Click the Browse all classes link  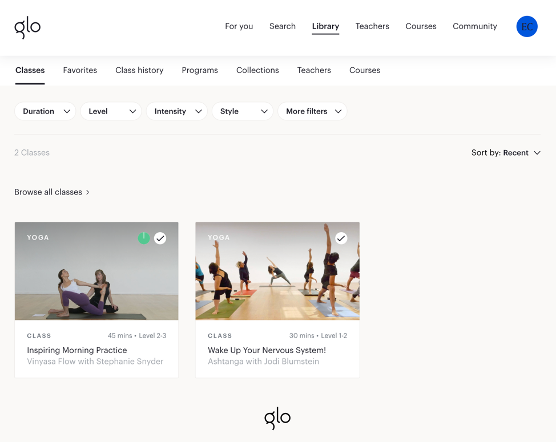(52, 192)
